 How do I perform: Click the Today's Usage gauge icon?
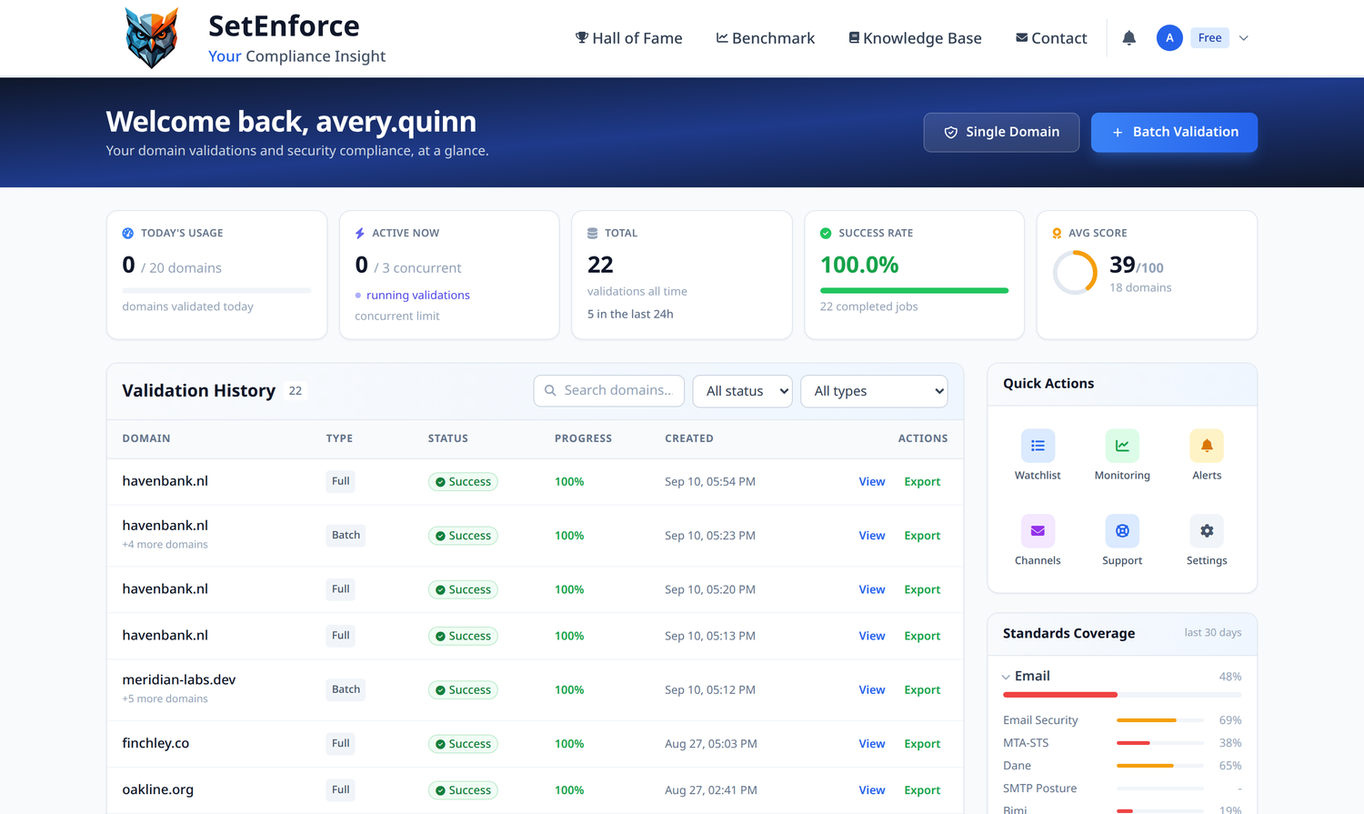click(x=128, y=234)
